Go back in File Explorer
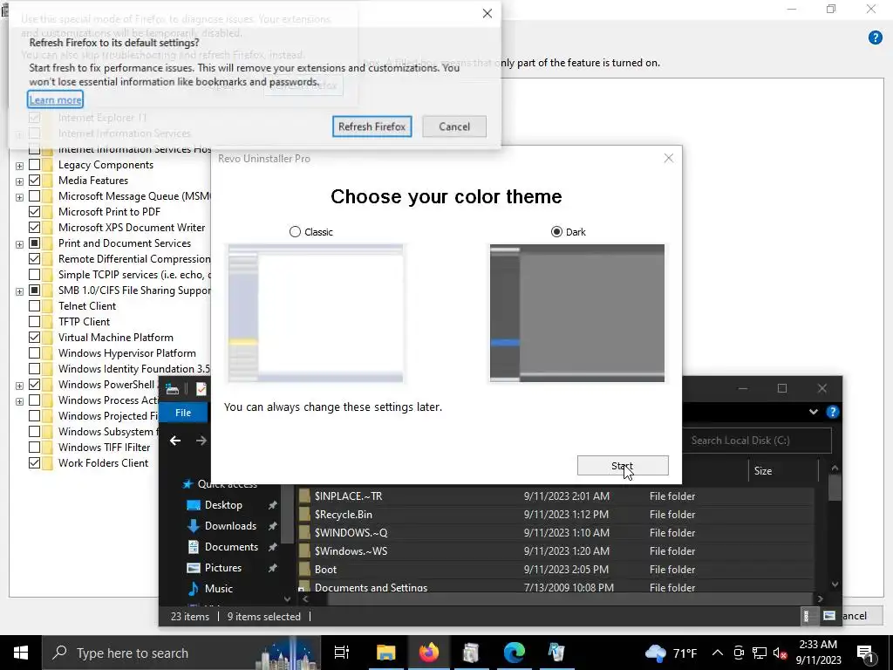 [175, 441]
